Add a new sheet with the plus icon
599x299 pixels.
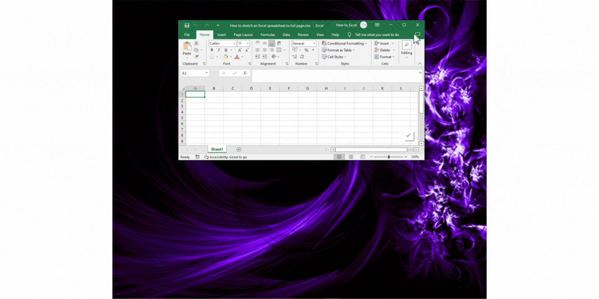tap(239, 149)
